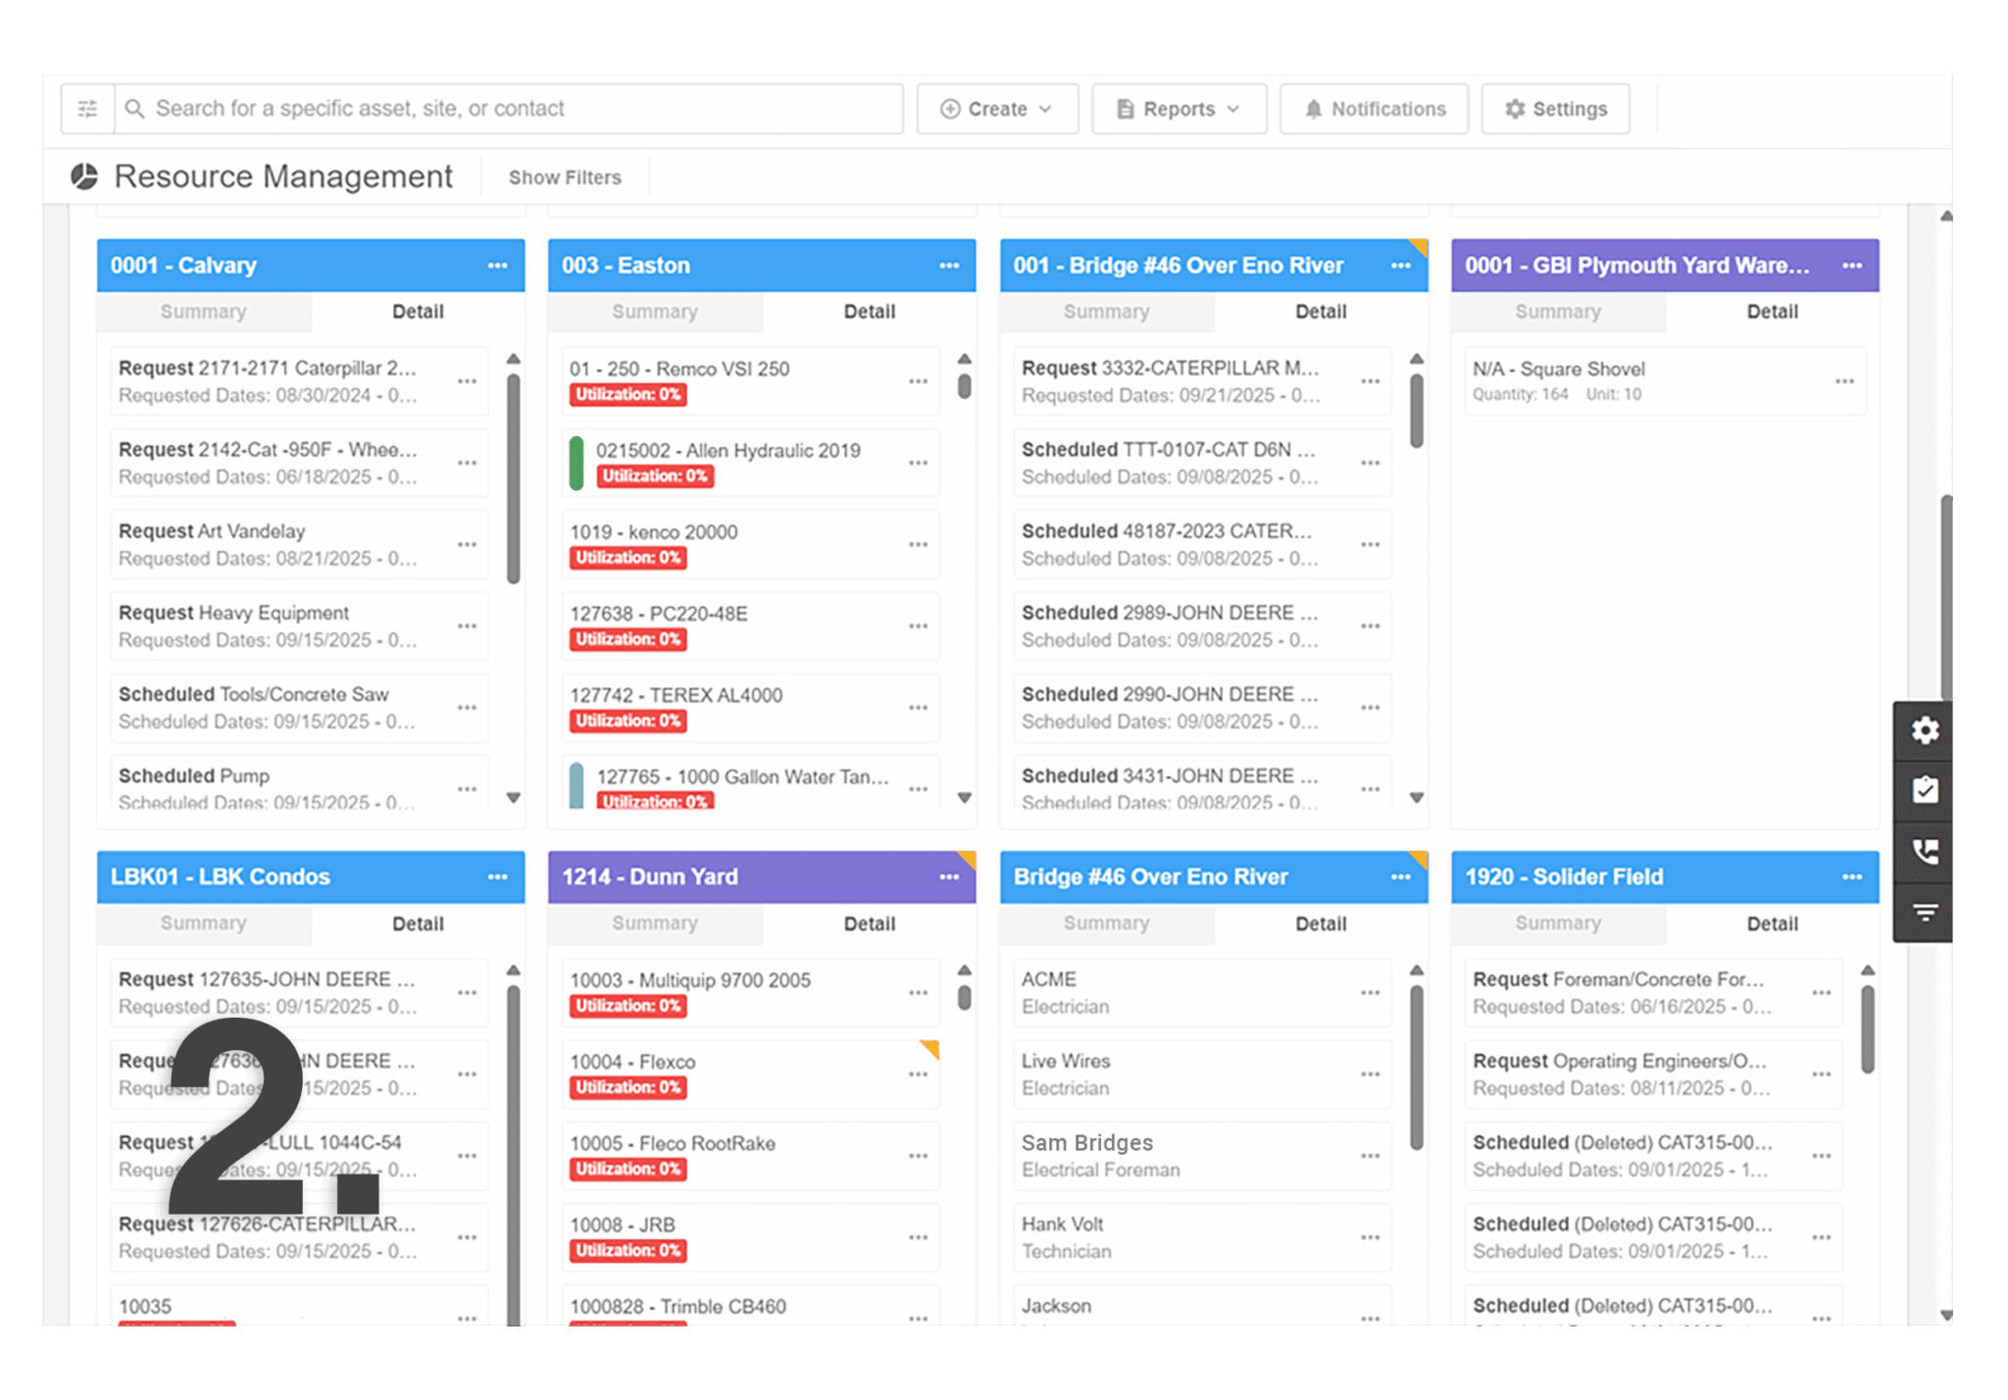Click the Solider Field list scroll up arrow
The image size is (2008, 1400).
tap(1868, 971)
